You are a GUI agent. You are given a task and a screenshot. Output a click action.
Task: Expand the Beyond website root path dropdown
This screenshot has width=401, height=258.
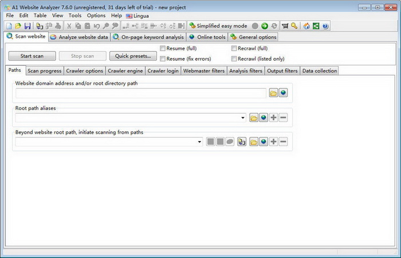[x=199, y=142]
